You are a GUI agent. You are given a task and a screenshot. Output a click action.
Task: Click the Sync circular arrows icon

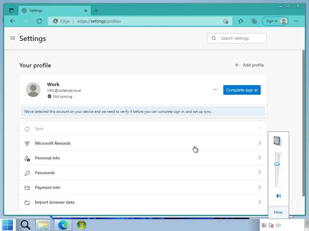(27, 129)
